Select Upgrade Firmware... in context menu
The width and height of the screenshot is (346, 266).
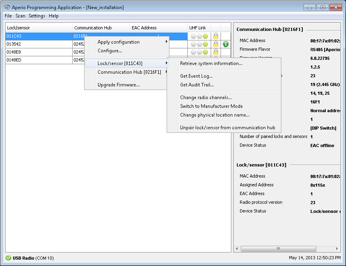127,85
